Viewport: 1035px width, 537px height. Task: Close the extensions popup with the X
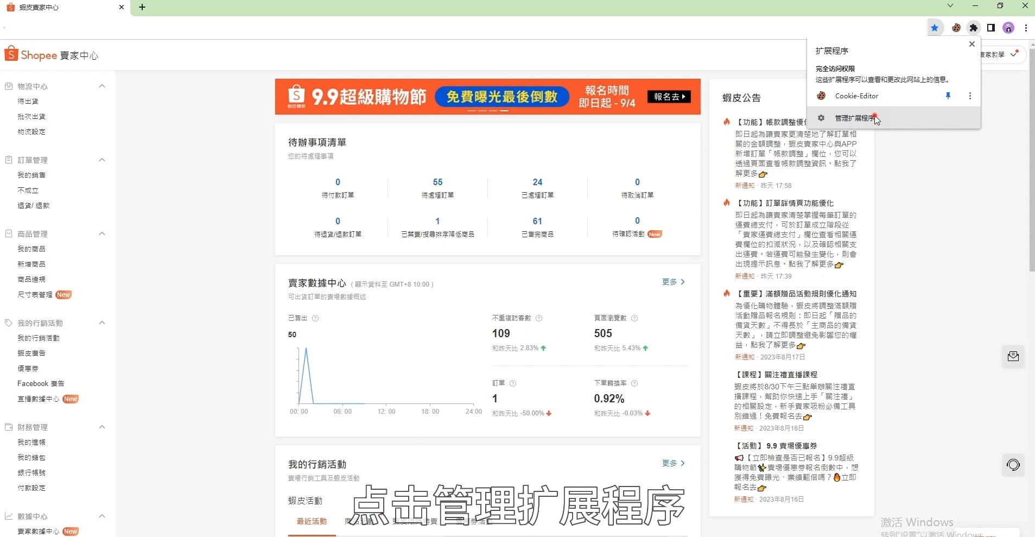click(x=971, y=44)
